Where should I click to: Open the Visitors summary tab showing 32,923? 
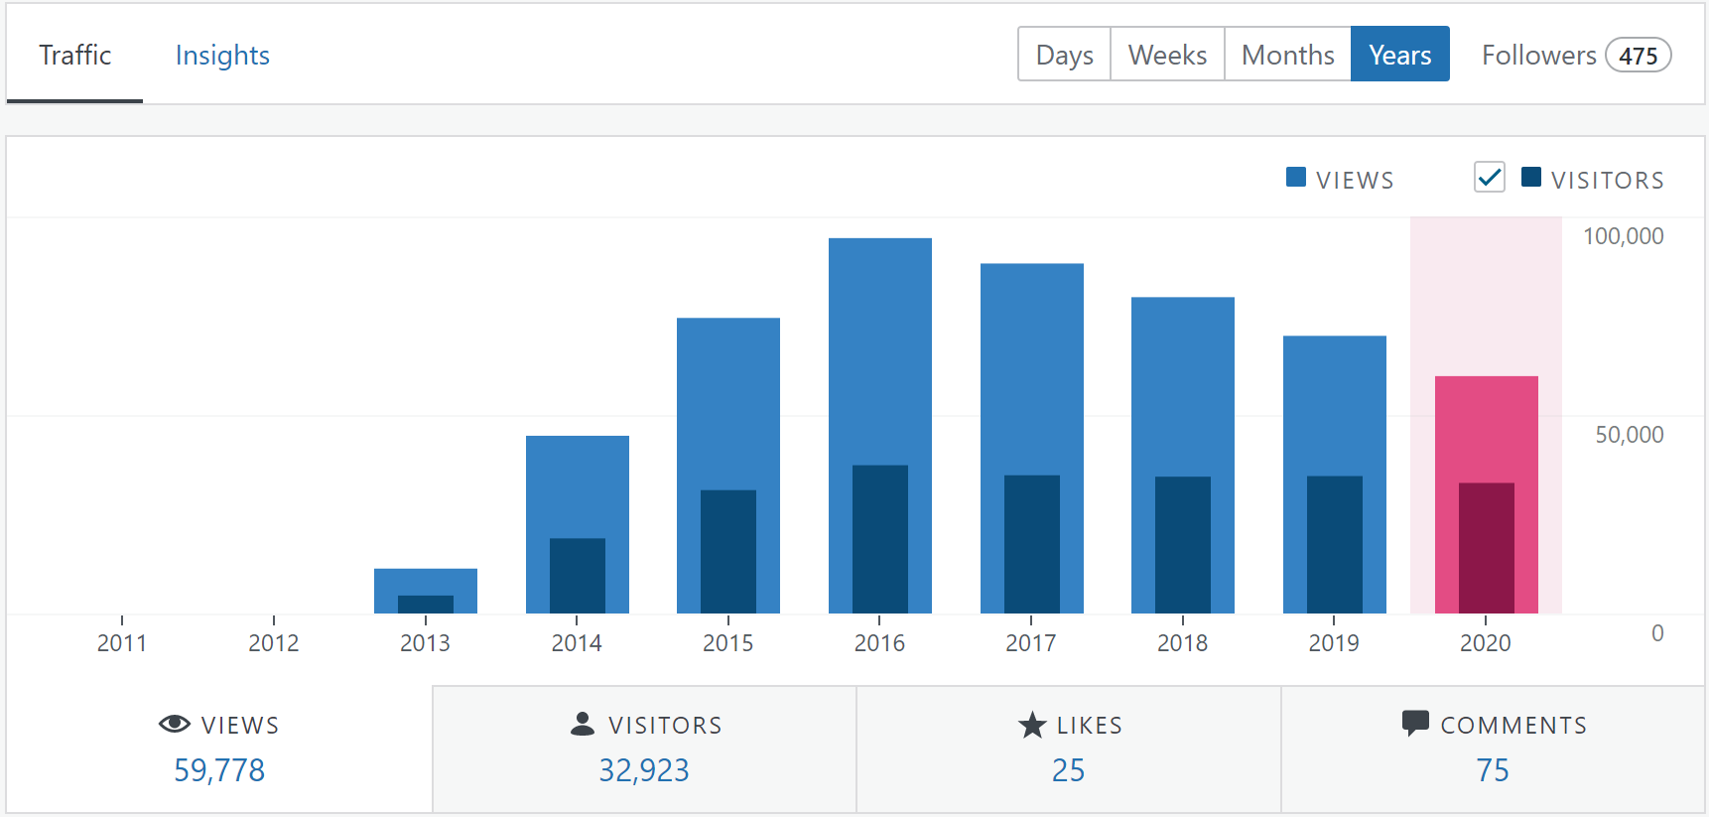point(644,749)
